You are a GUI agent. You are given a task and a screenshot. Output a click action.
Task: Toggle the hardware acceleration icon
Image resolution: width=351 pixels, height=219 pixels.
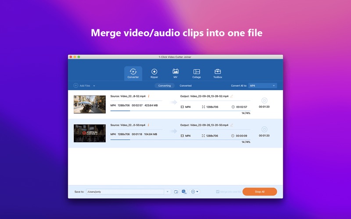point(184,192)
